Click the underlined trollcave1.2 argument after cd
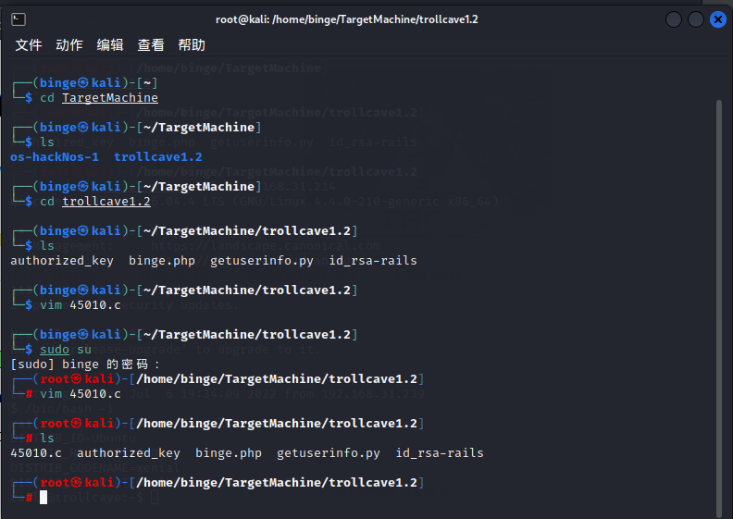The image size is (733, 519). (x=106, y=202)
